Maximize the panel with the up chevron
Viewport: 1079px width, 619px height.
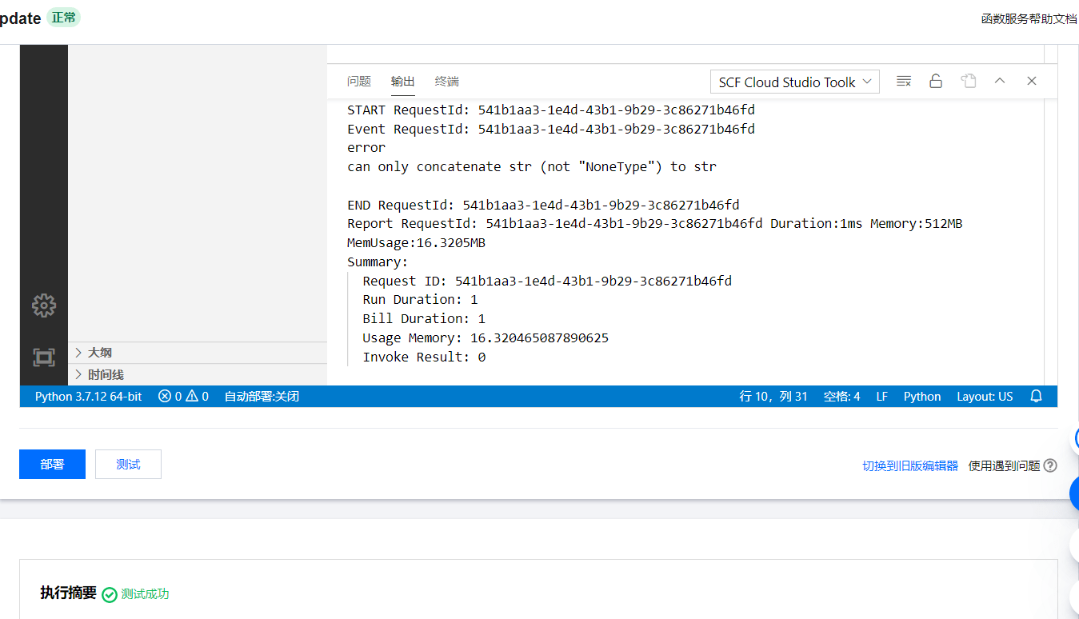click(x=1000, y=81)
